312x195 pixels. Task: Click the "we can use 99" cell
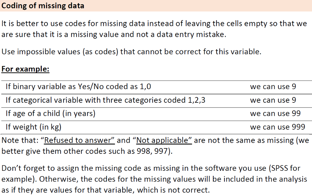pos(275,114)
